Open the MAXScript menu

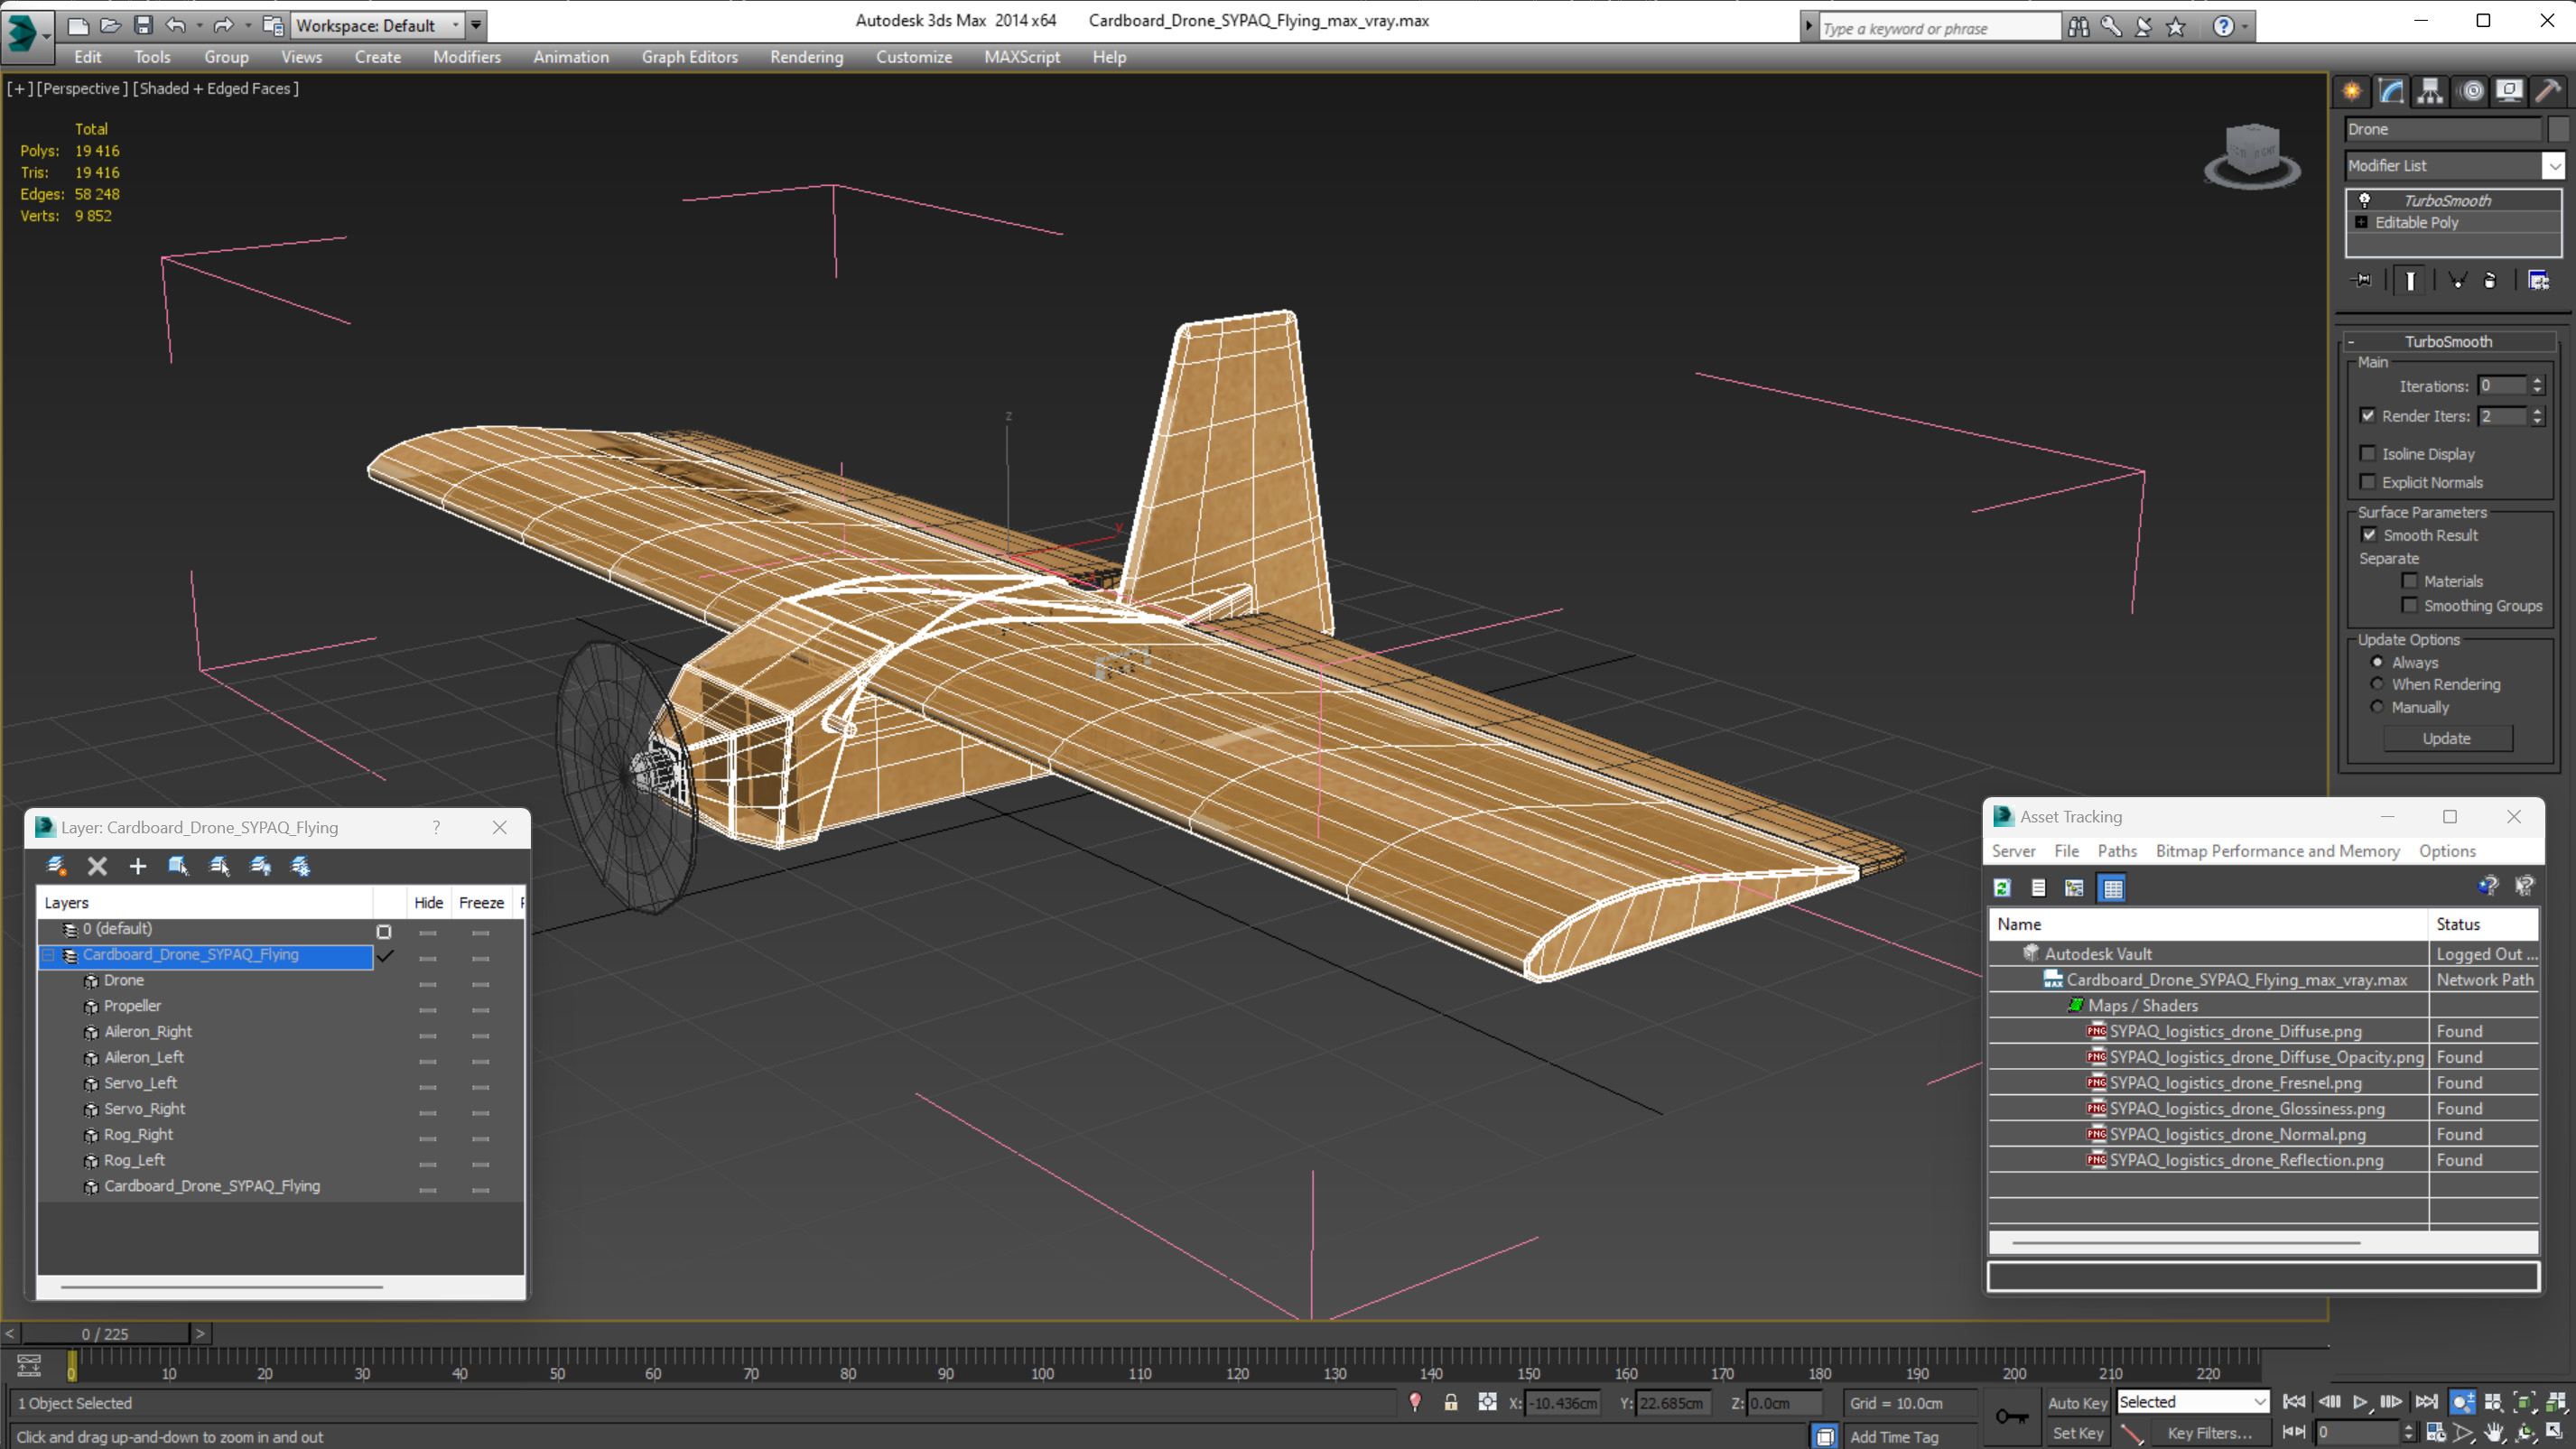(1021, 57)
